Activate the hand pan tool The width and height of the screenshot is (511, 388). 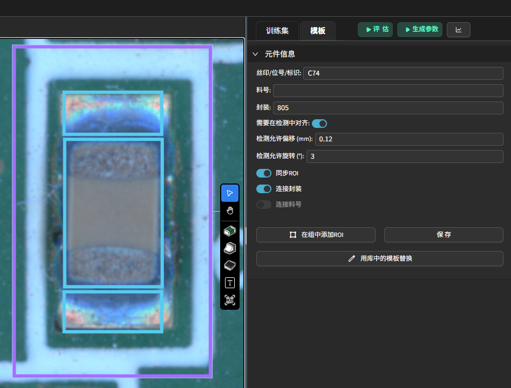[230, 210]
